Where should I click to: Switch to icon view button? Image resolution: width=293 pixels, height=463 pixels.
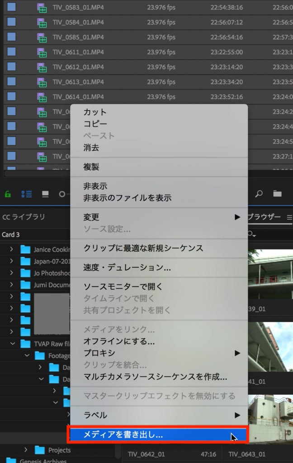click(45, 194)
